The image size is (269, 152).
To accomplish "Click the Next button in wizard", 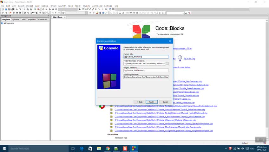I will pyautogui.click(x=152, y=102).
